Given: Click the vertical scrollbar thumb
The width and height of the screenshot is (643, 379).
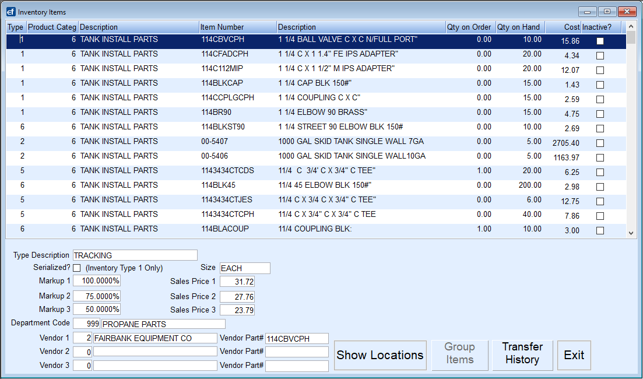Looking at the screenshot, I should [x=631, y=37].
